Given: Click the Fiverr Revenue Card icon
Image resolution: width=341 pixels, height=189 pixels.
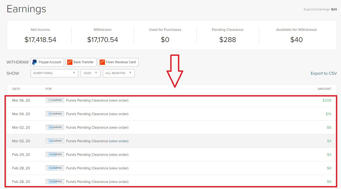Looking at the screenshot, I should [102, 62].
